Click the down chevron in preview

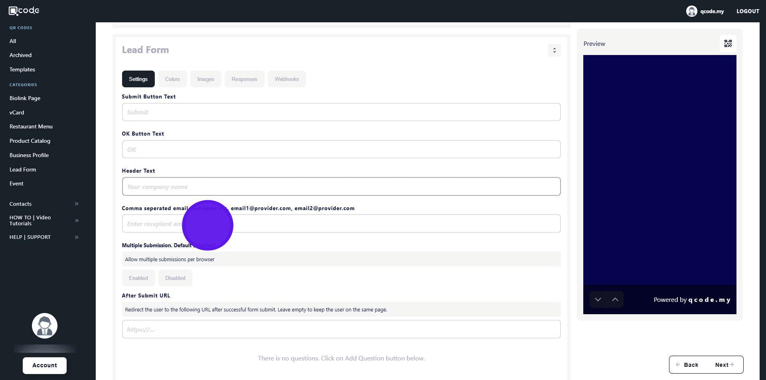(x=598, y=299)
